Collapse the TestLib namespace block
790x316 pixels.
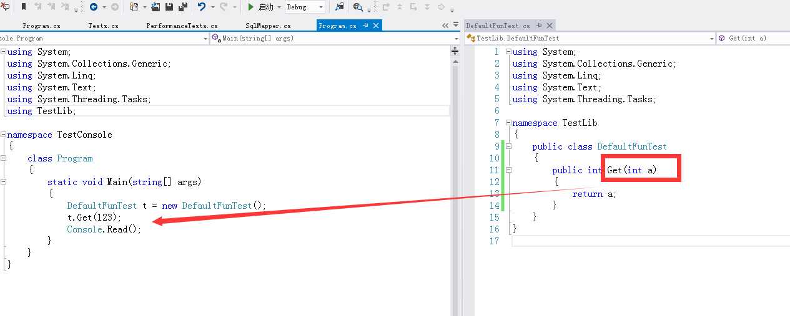(508, 123)
